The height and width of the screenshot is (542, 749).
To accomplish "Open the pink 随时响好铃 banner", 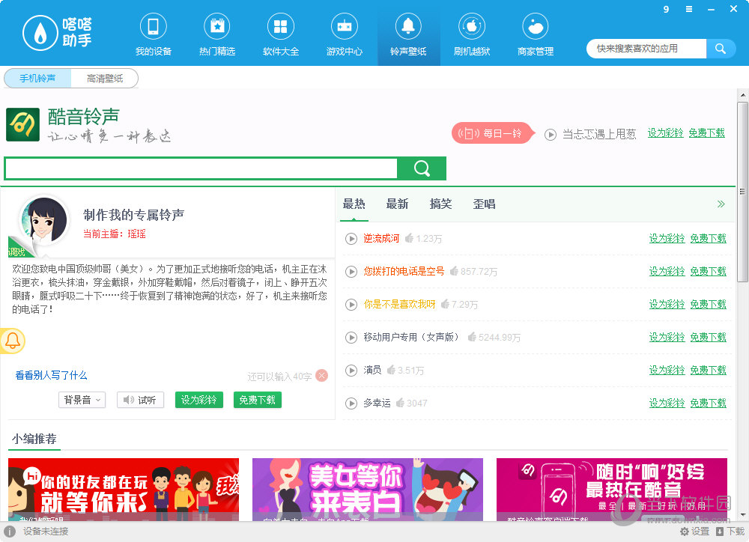I will click(x=611, y=490).
